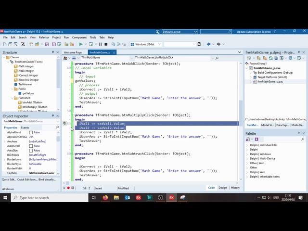Viewport: 308px width, 231px height.
Task: Click the New items toolbar icon
Action: [x=5, y=44]
